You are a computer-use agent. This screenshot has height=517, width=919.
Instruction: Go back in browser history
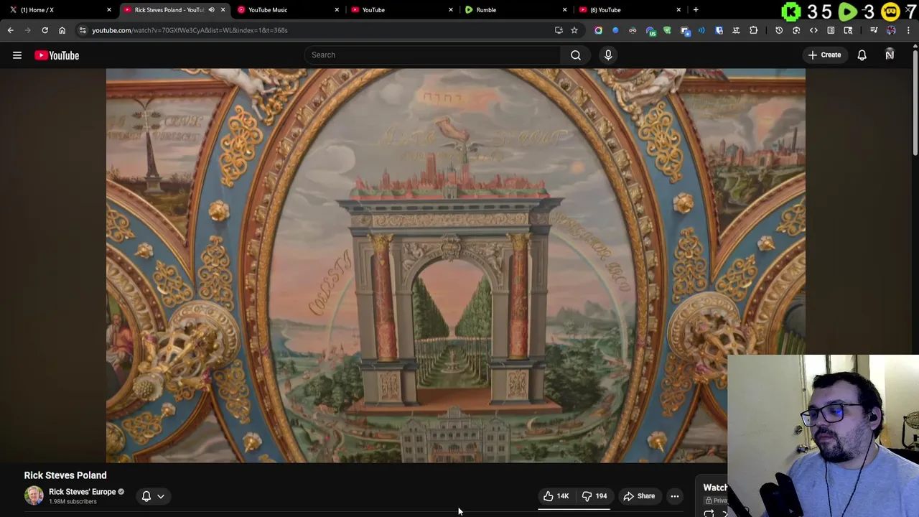click(10, 30)
